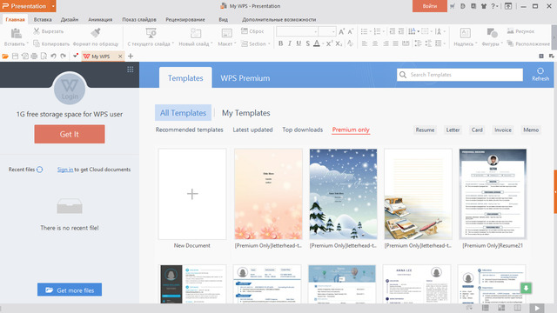Click the Sign in cloud documents link

(65, 170)
